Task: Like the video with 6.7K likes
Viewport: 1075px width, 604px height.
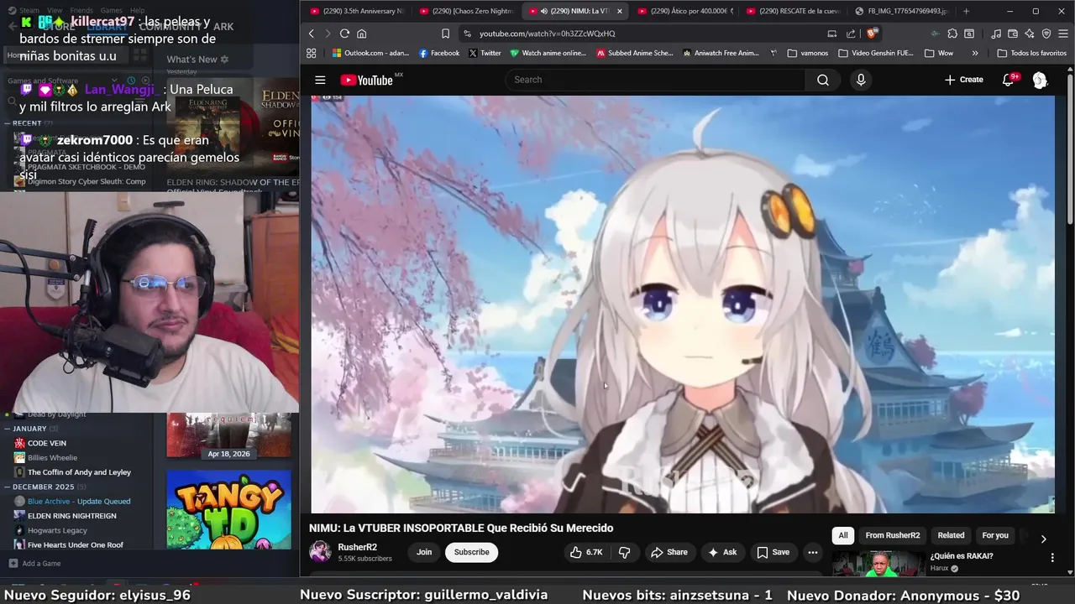Action: [586, 552]
